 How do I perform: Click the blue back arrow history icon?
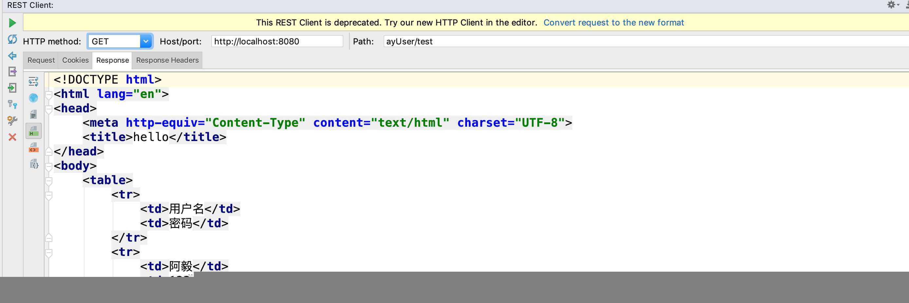coord(12,56)
